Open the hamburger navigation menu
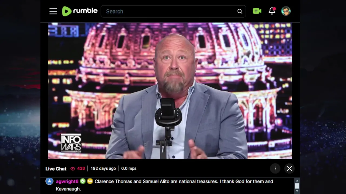The height and width of the screenshot is (194, 346). click(53, 11)
